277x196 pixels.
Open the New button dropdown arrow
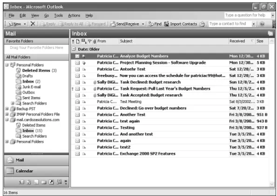point(25,24)
